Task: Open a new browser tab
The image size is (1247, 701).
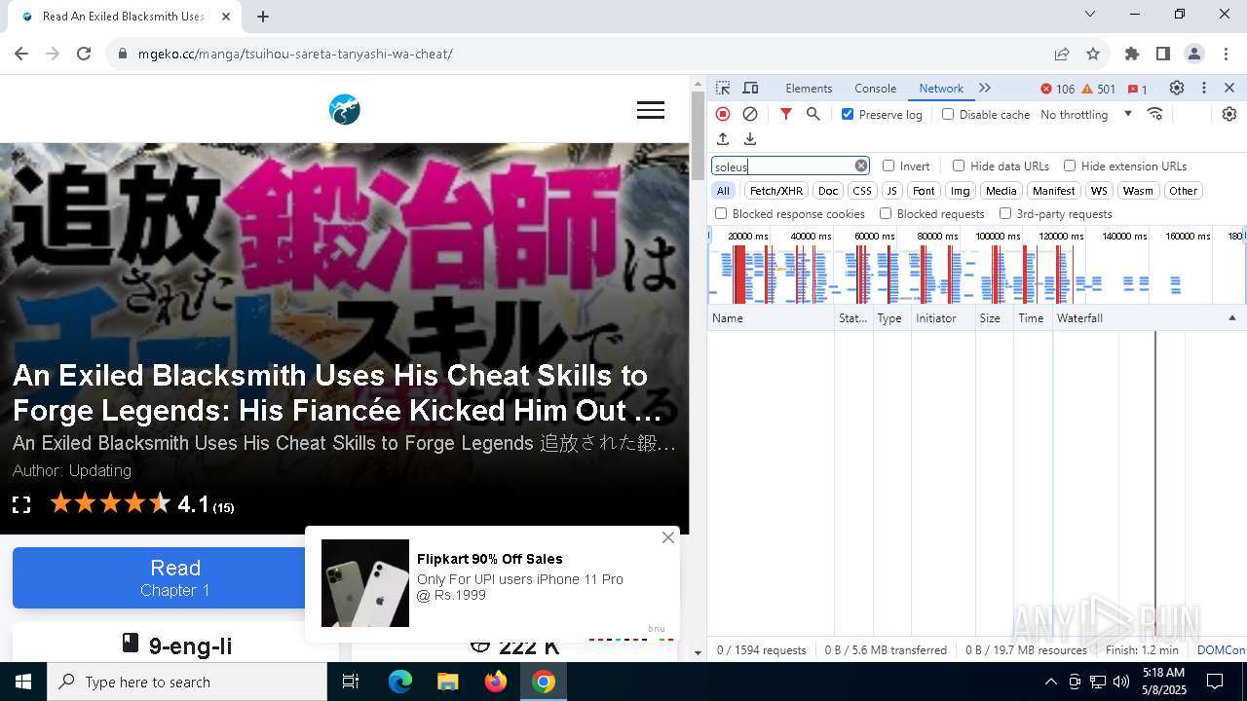Action: (263, 16)
